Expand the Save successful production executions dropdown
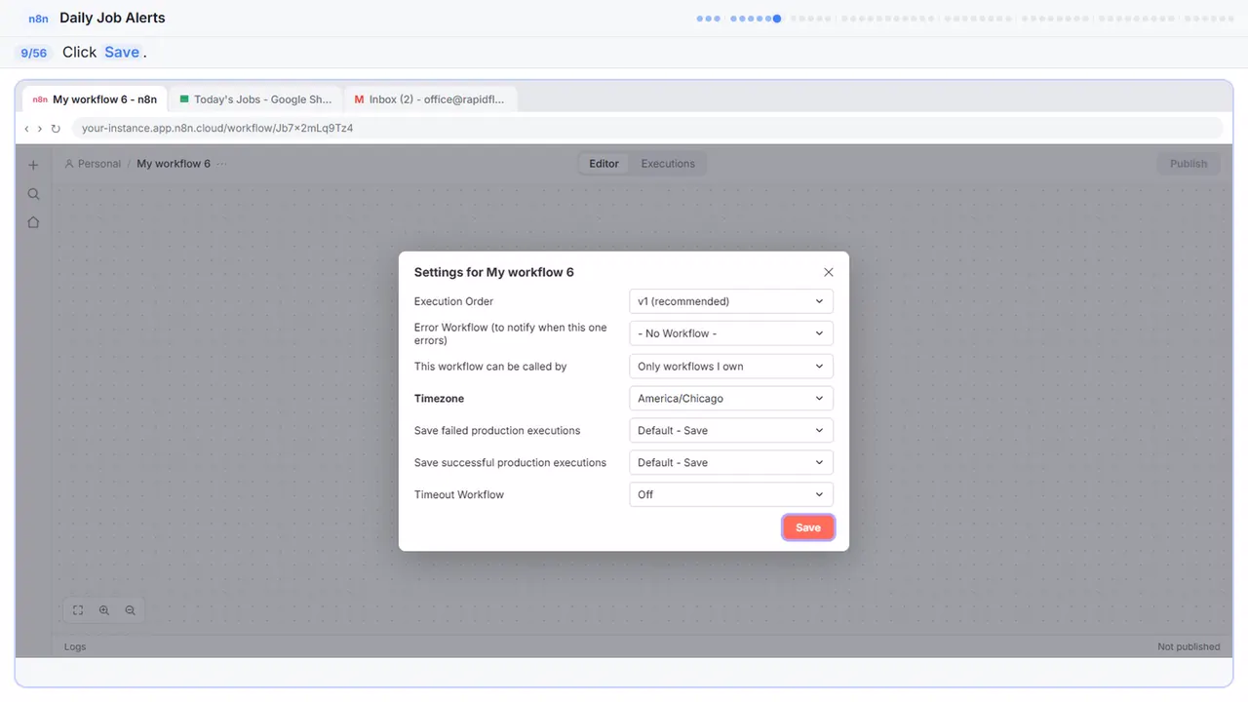Viewport: 1248px width, 702px height. (731, 463)
